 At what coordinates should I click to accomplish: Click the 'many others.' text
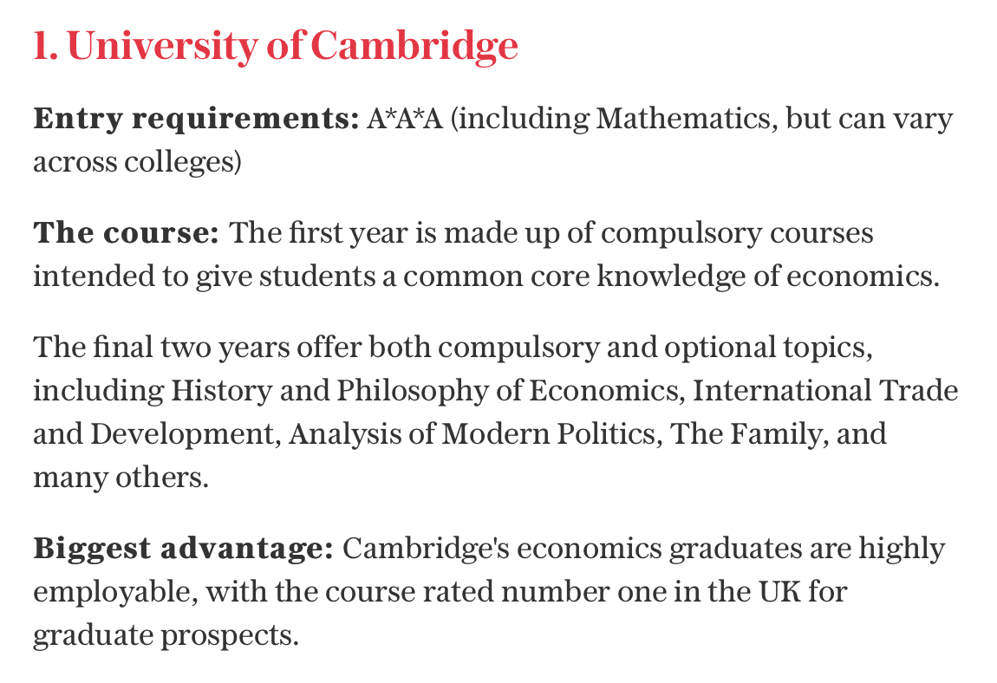pyautogui.click(x=121, y=478)
